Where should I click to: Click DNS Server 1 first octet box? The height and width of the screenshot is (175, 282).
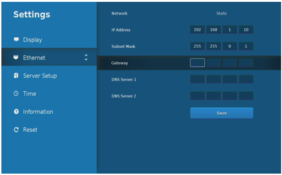197,79
